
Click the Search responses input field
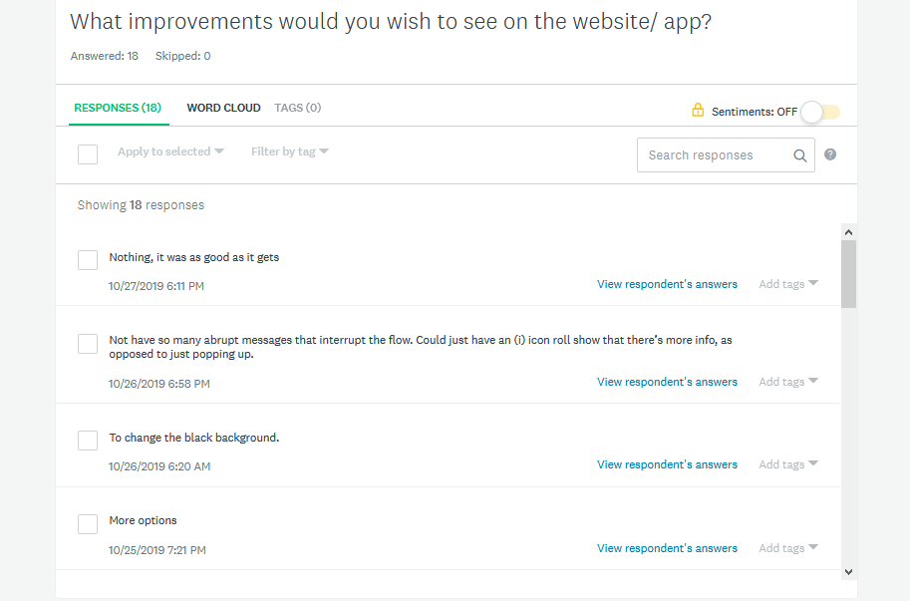(713, 155)
